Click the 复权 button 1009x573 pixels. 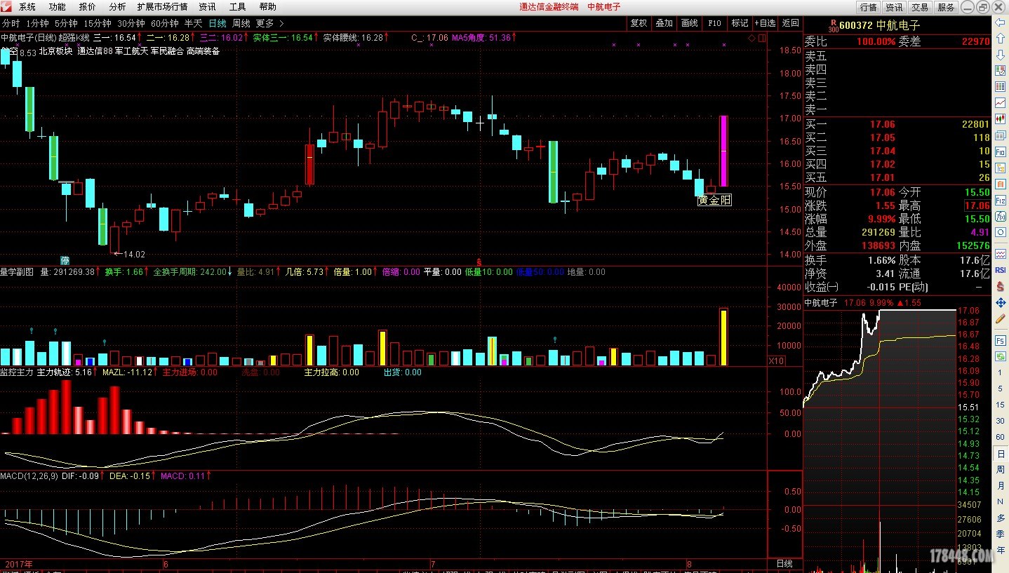click(x=639, y=23)
